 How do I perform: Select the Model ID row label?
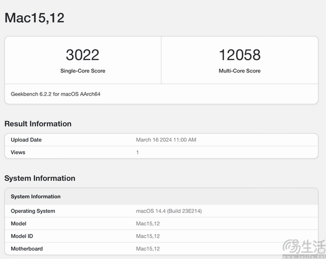point(22,236)
